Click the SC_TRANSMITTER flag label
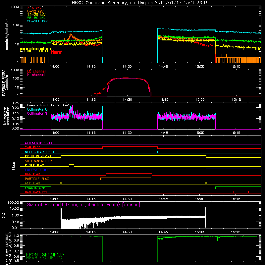The width and height of the screenshot is (265, 265). (38, 161)
